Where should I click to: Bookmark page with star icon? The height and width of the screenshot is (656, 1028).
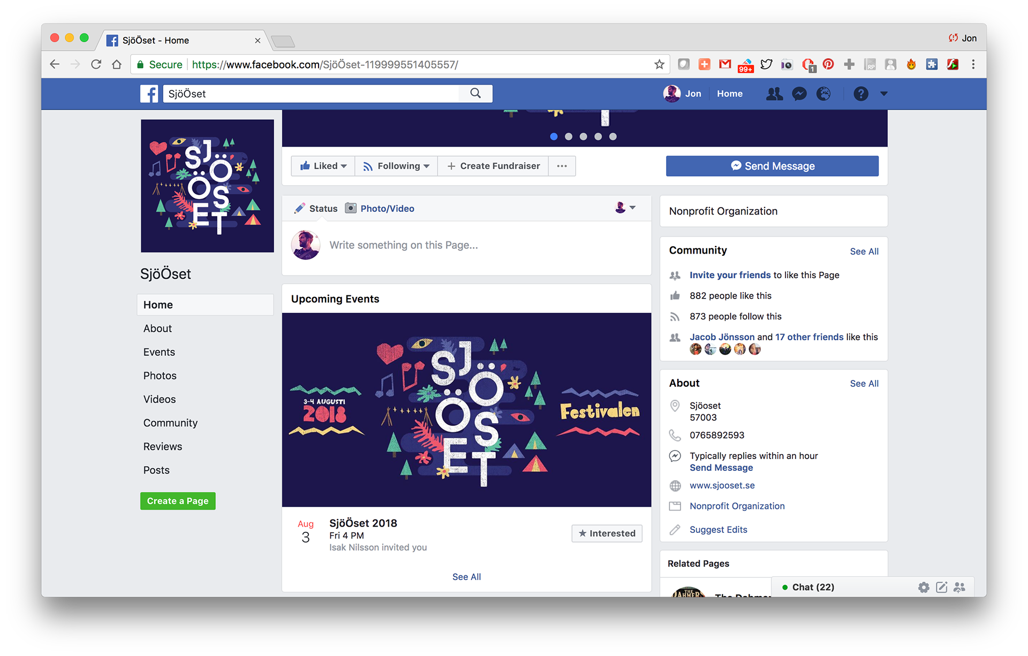pos(659,65)
